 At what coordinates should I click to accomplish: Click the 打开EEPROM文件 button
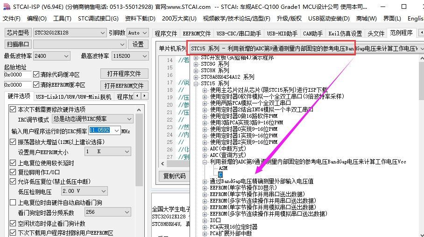(124, 86)
